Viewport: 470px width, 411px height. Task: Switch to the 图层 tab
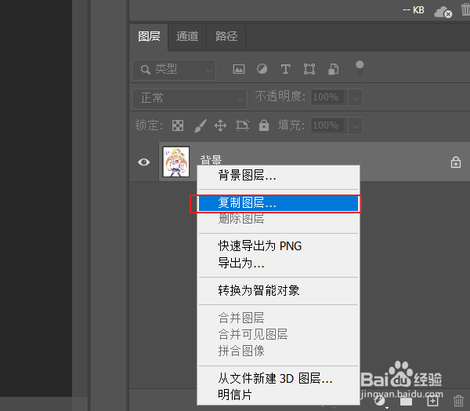[x=149, y=37]
